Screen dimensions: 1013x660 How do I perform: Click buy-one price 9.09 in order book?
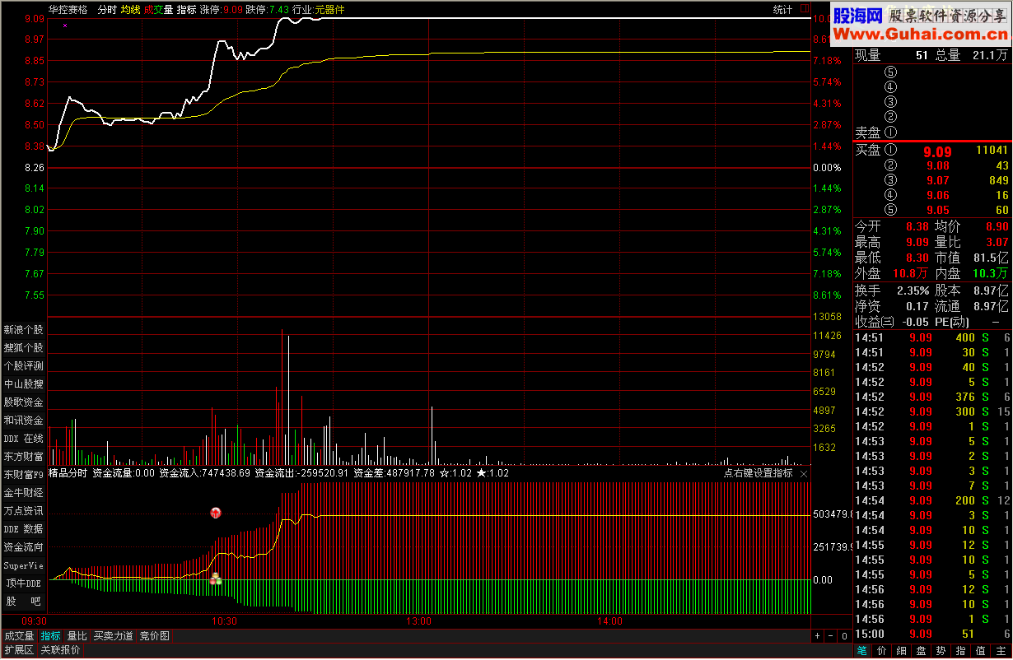click(937, 151)
